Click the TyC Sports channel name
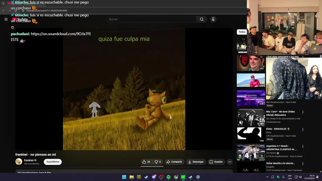Viewport: 322px width, 181px height. 271,153
